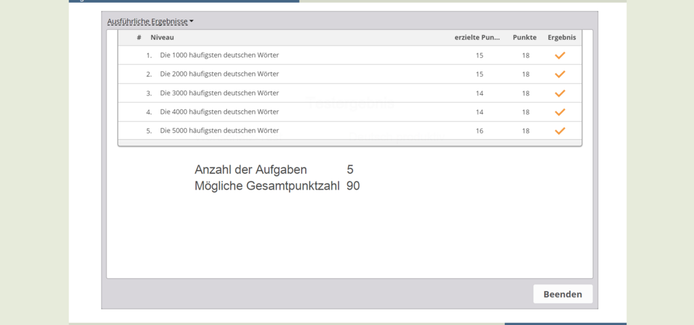Select the 'Die 4000 häufigsten deutschen Wörter' row
The width and height of the screenshot is (694, 325).
tap(350, 112)
